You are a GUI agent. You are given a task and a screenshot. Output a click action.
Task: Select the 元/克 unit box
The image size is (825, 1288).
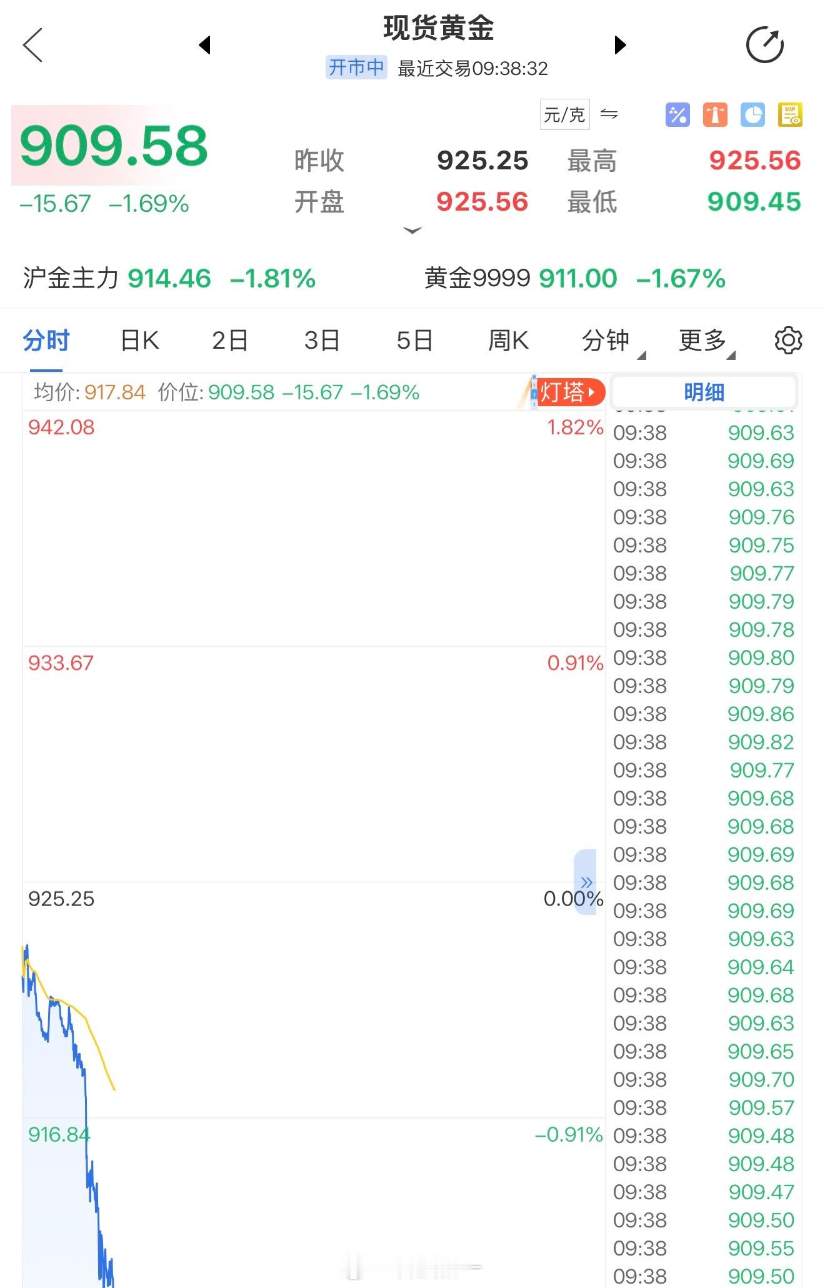click(x=564, y=114)
